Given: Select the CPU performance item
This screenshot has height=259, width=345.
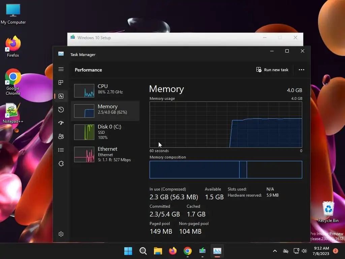Looking at the screenshot, I should tap(105, 90).
